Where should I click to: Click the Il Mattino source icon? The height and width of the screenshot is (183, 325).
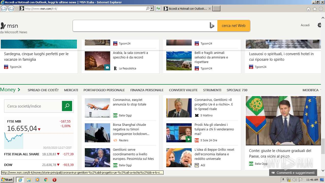tap(197, 115)
